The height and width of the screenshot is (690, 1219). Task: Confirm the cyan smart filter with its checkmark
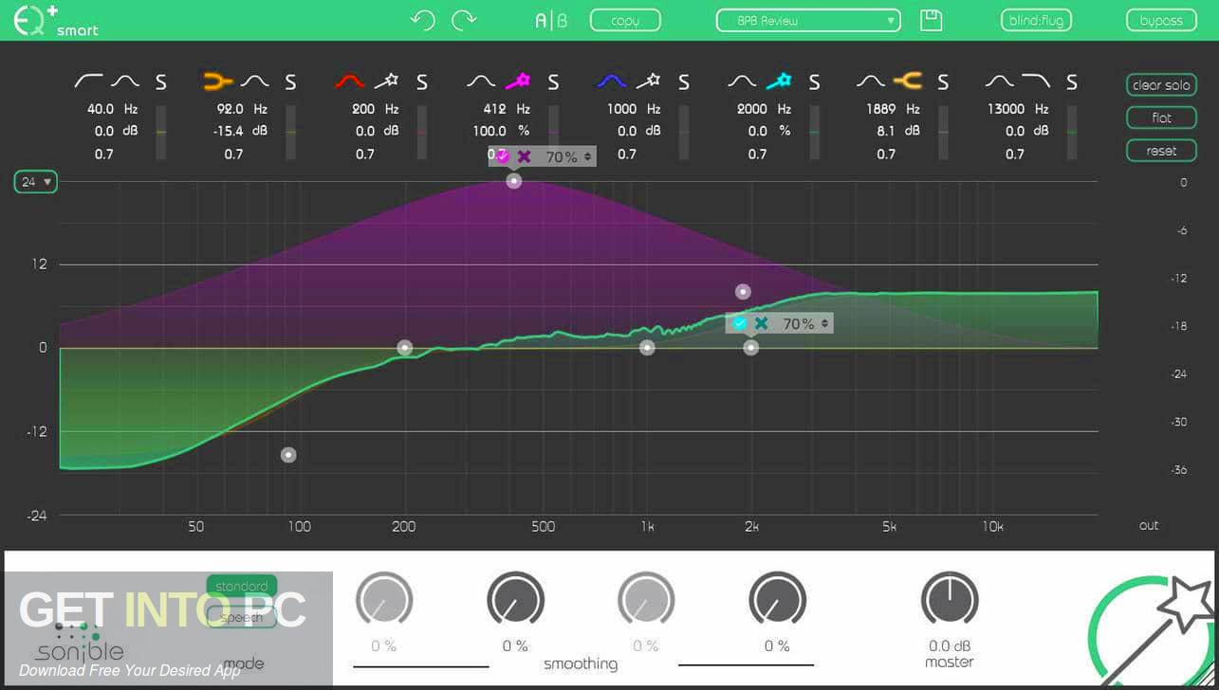coord(740,323)
